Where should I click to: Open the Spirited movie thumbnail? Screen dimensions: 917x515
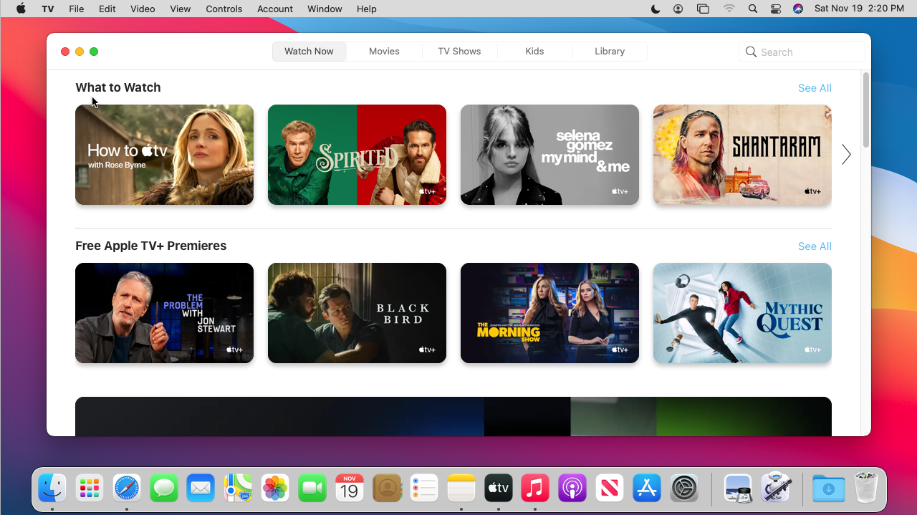coord(357,155)
